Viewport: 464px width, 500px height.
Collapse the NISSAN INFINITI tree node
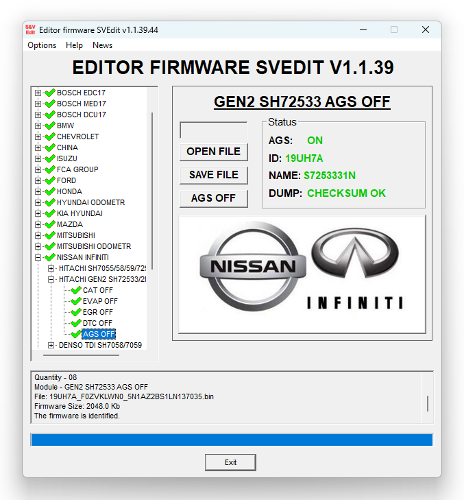pos(38,257)
